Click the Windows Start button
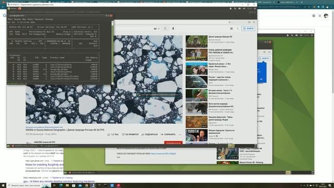This screenshot has width=334, height=188. (3, 185)
